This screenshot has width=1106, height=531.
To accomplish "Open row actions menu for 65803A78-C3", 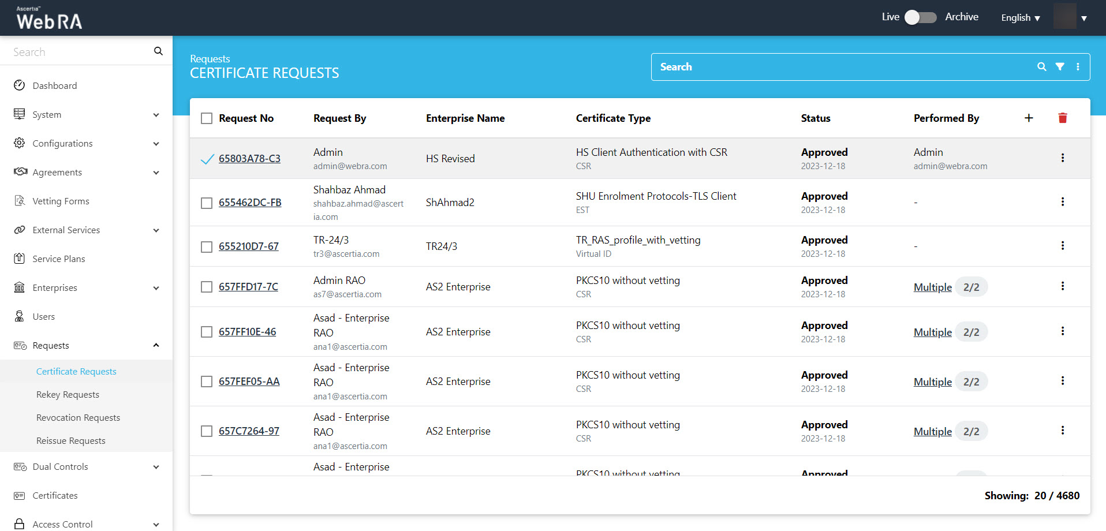I will coord(1062,158).
